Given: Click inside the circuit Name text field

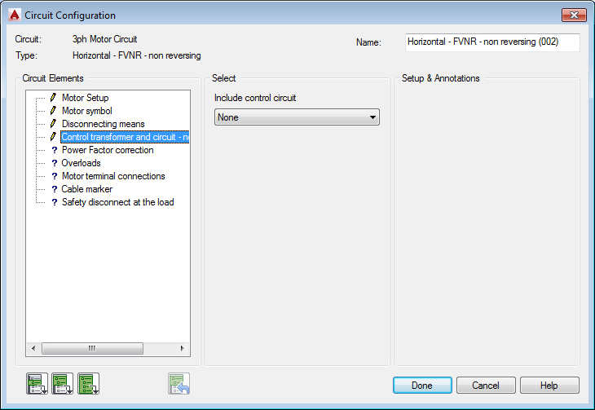Looking at the screenshot, I should pyautogui.click(x=491, y=42).
